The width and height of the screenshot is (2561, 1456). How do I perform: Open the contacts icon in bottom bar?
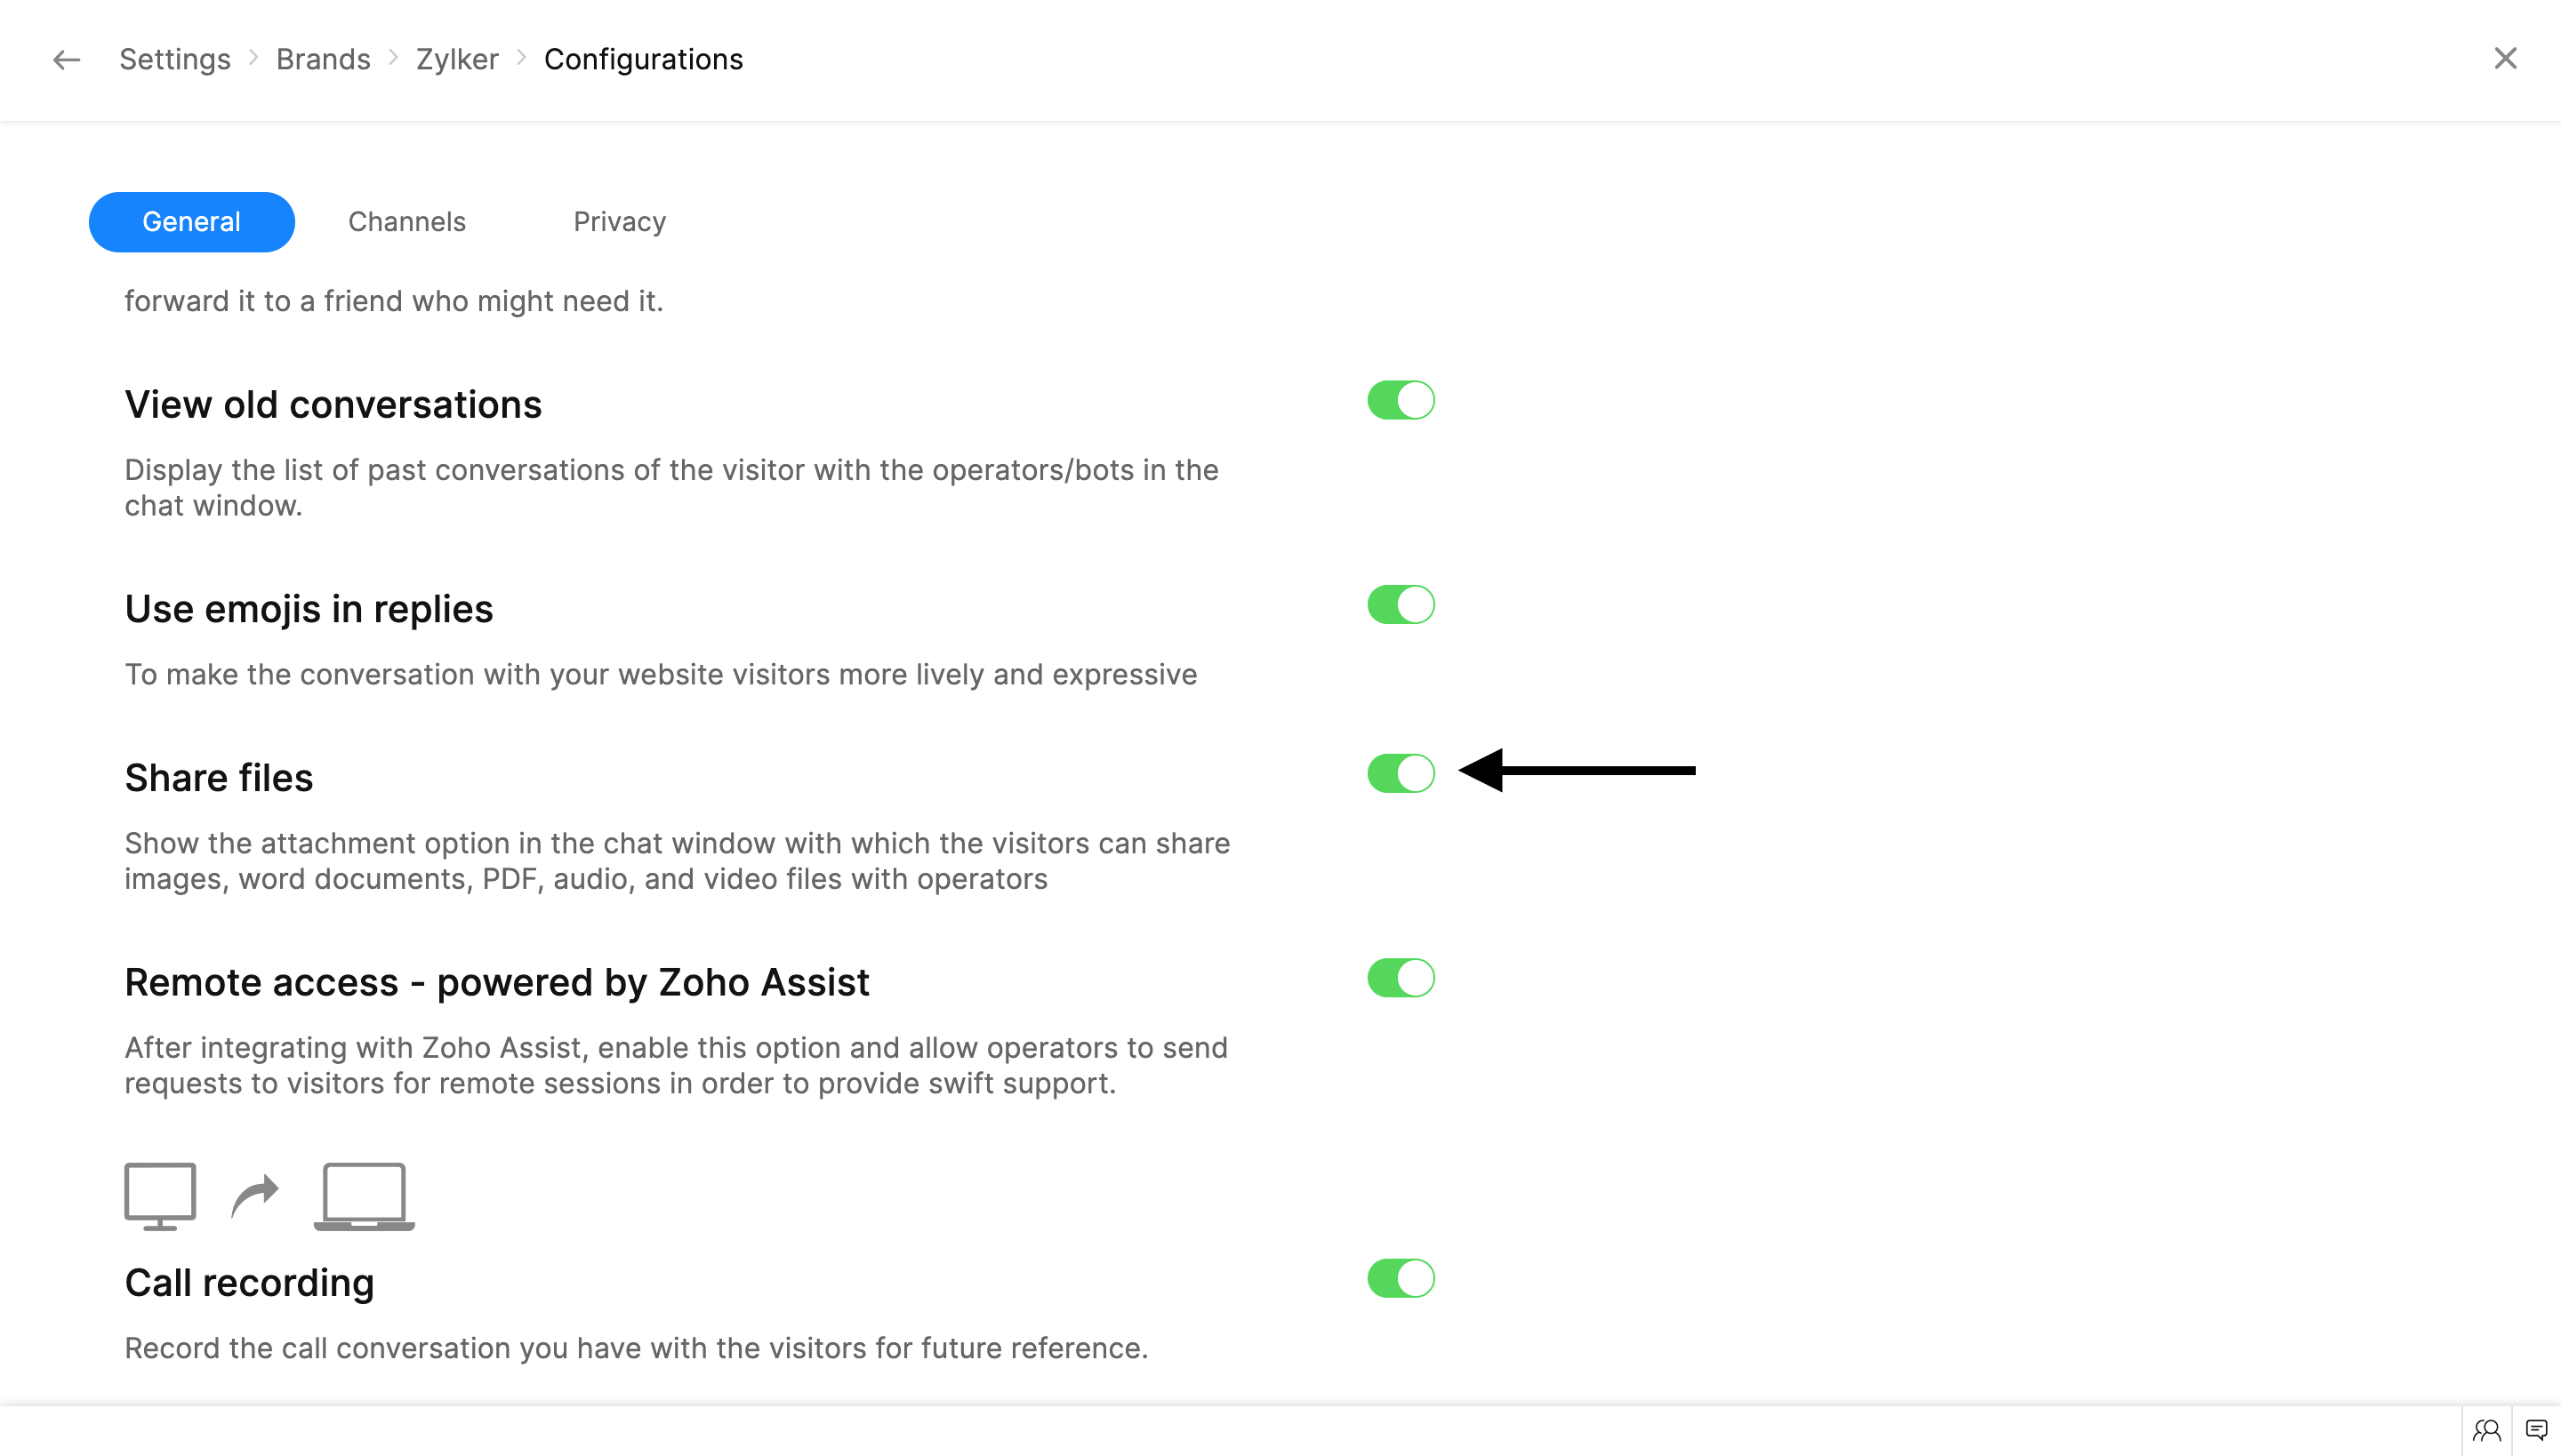click(x=2486, y=1431)
